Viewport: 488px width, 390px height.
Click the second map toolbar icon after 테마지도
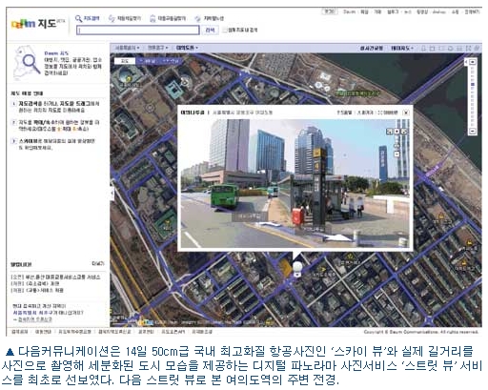(433, 49)
